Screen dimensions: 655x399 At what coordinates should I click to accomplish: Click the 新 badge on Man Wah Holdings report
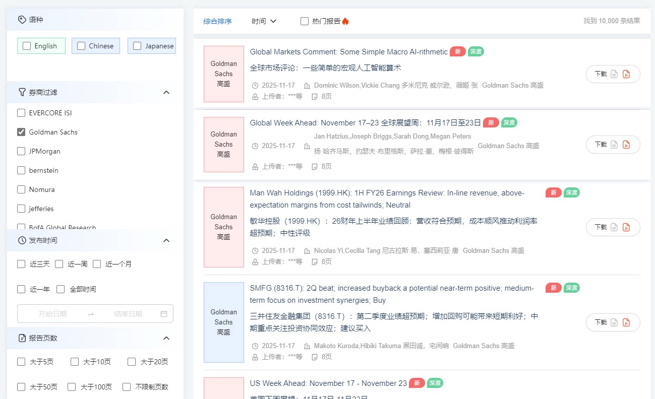[x=554, y=192]
